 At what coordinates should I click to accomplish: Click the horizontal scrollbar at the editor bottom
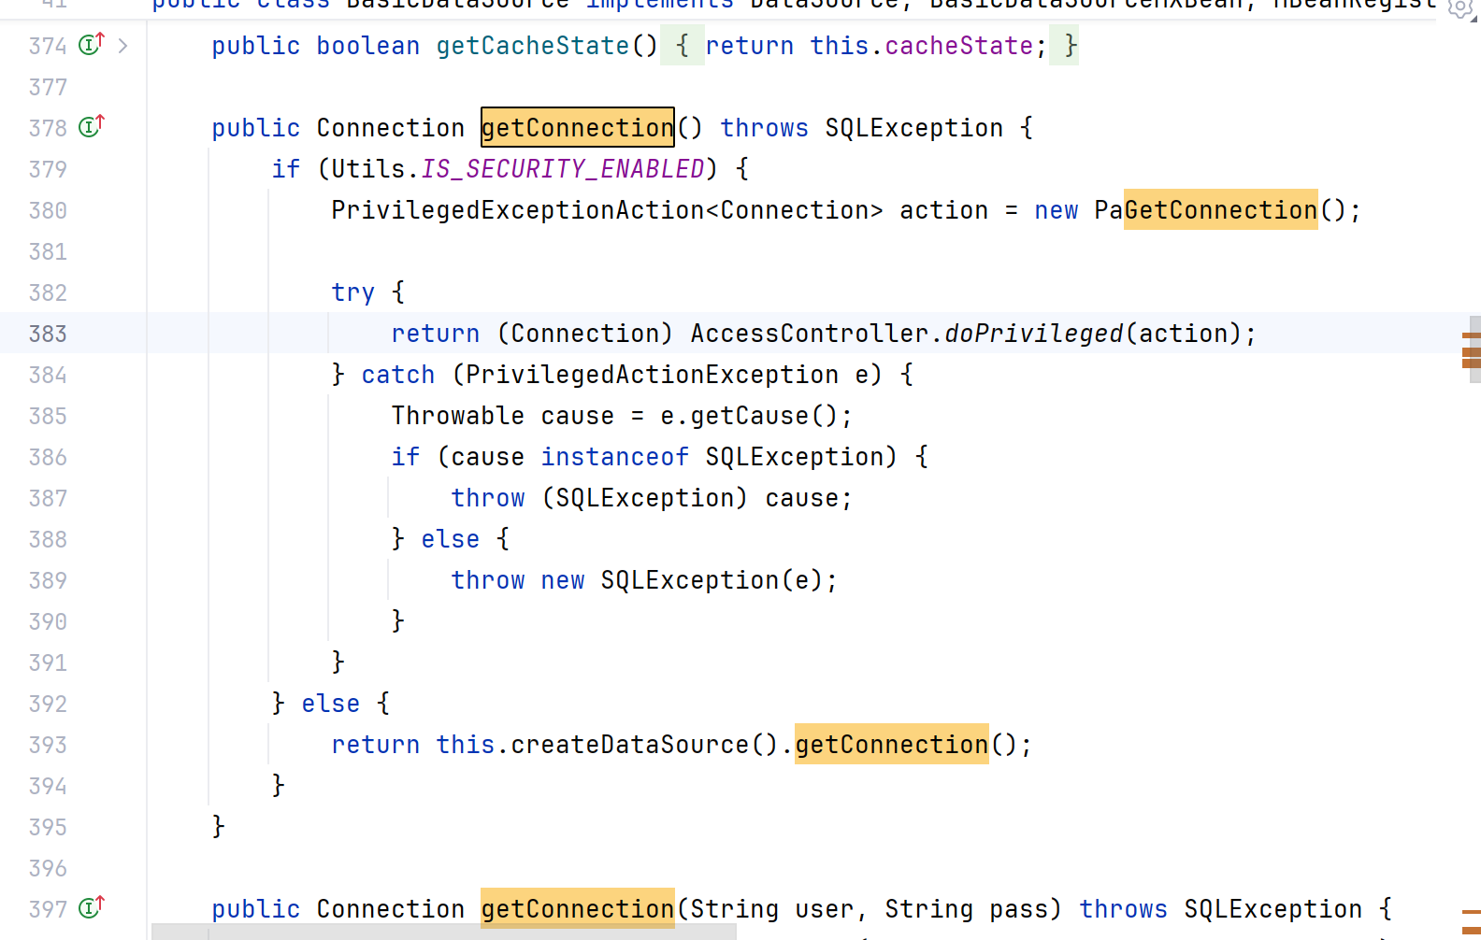pos(444,932)
